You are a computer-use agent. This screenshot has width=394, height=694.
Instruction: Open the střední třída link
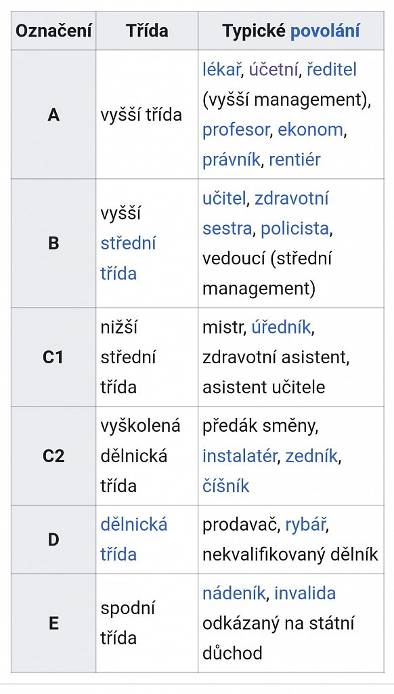click(x=128, y=258)
